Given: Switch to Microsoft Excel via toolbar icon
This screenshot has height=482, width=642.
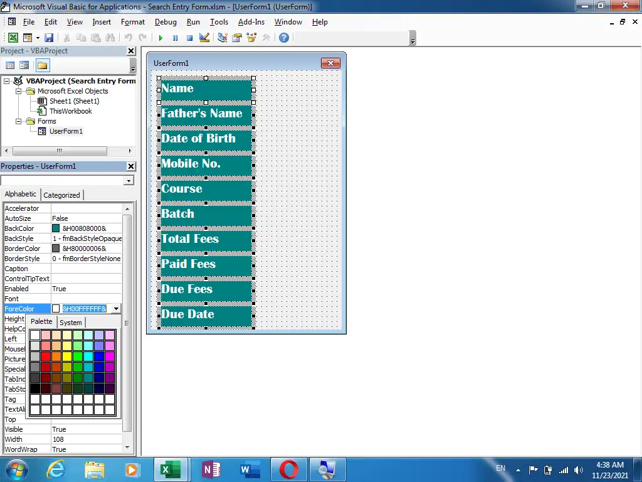Looking at the screenshot, I should coord(13,38).
